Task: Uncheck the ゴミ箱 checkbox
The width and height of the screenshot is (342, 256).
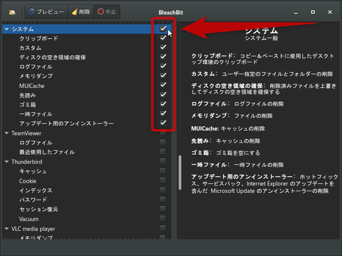Action: (x=163, y=104)
